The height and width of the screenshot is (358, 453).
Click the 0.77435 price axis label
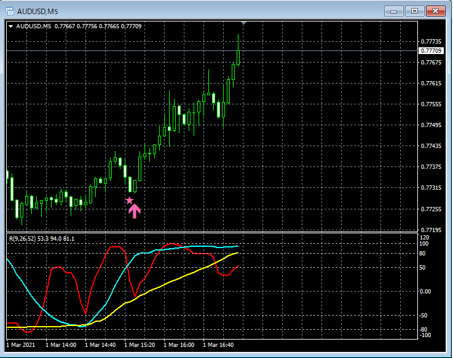tap(431, 146)
